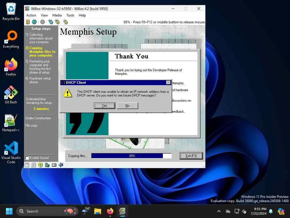The height and width of the screenshot is (218, 290).
Task: Select the Everything desktop shortcut
Action: (11, 39)
